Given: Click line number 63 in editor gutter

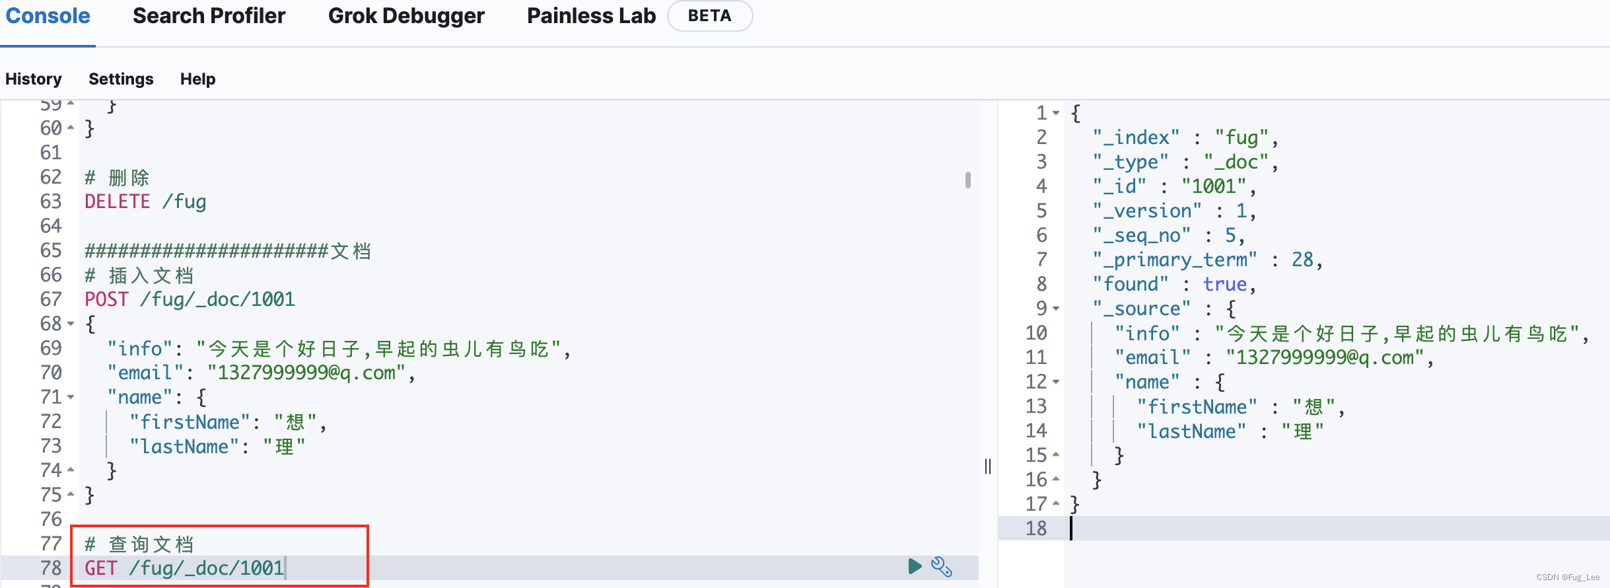Looking at the screenshot, I should (x=51, y=202).
